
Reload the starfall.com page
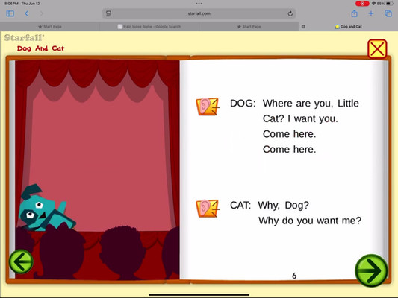point(290,13)
